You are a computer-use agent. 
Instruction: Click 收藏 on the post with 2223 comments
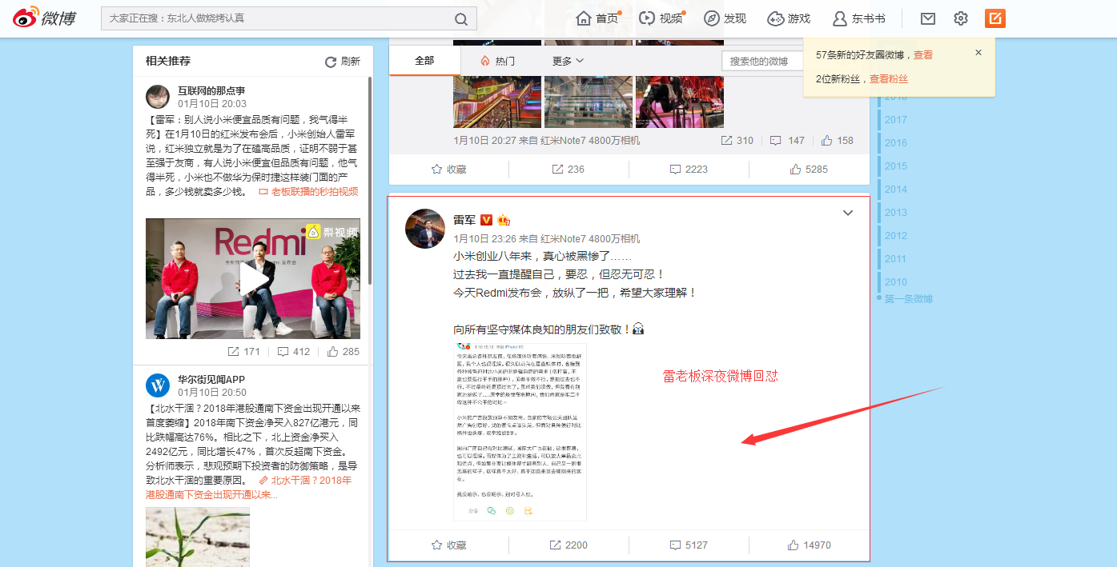point(448,170)
